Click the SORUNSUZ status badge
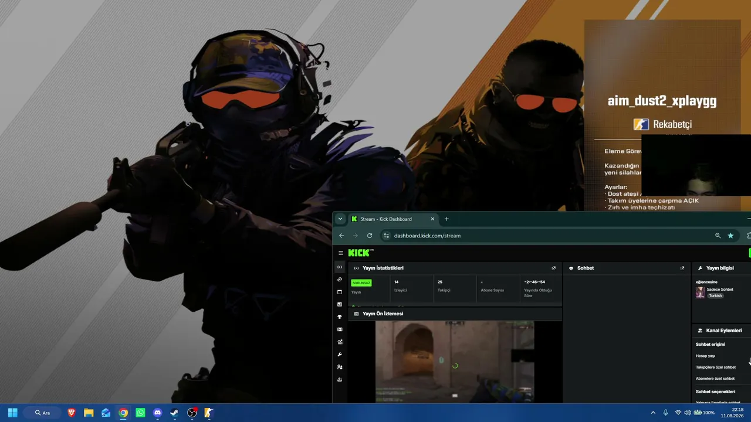This screenshot has width=751, height=422. [361, 283]
